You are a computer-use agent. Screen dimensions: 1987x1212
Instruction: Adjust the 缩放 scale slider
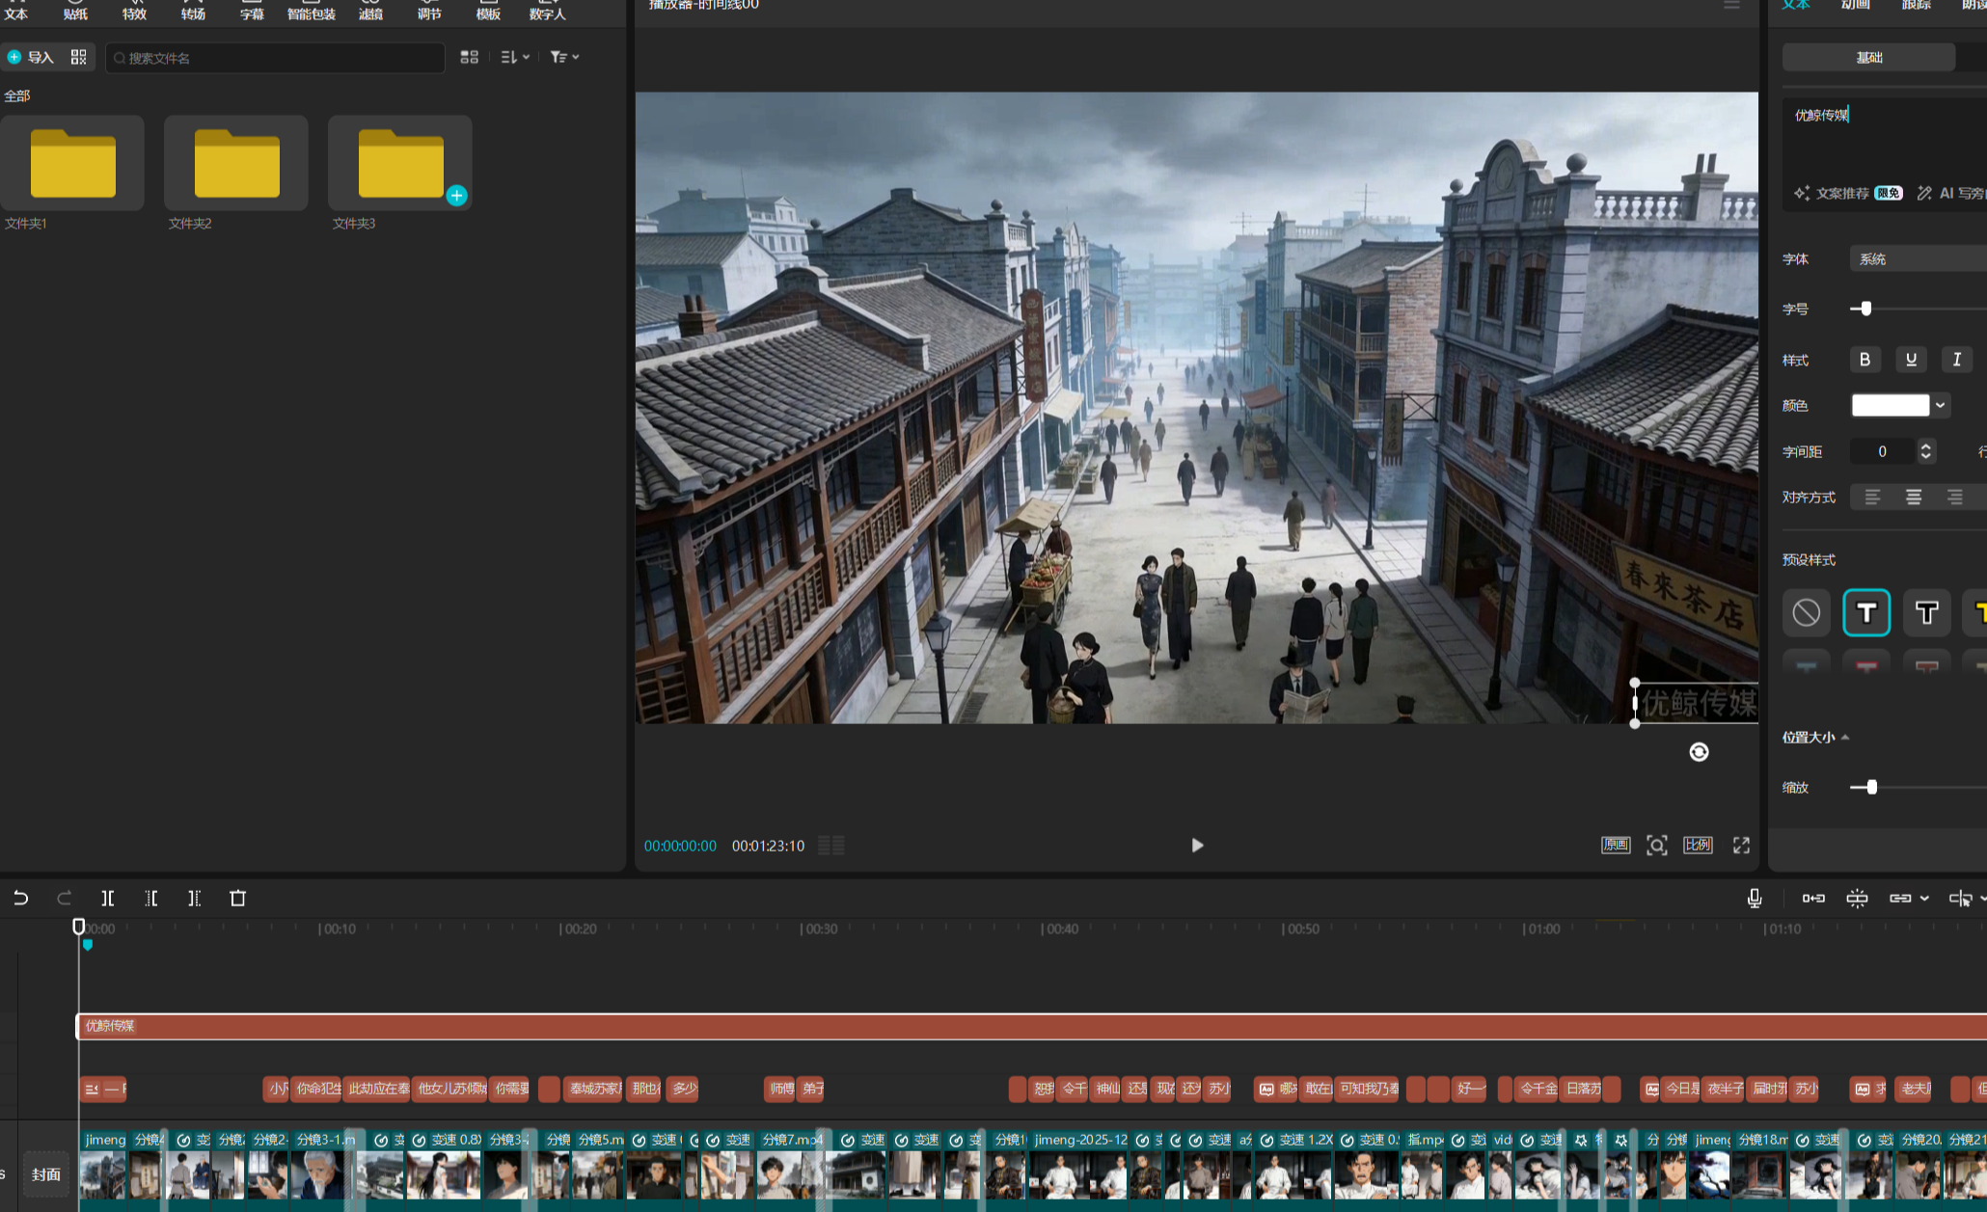tap(1871, 788)
